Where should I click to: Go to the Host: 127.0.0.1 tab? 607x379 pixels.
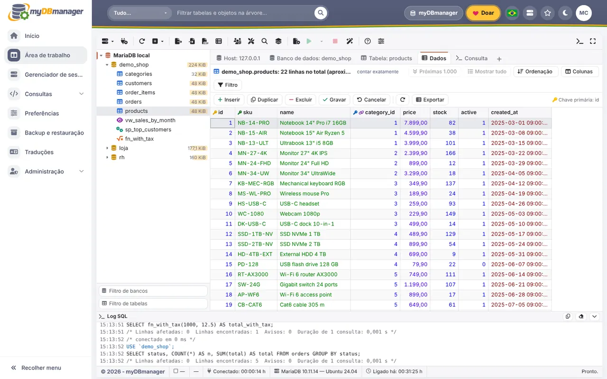(239, 58)
